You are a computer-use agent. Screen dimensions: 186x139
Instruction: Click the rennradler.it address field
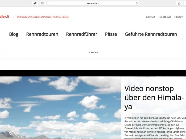[x=93, y=3]
